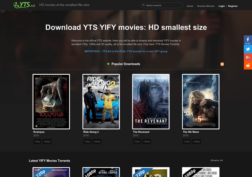Click the Download YTS YIFY movies headline

tap(126, 27)
